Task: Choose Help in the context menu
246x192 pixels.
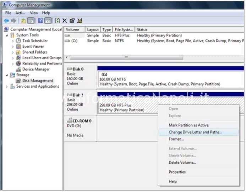Action: click(199, 182)
